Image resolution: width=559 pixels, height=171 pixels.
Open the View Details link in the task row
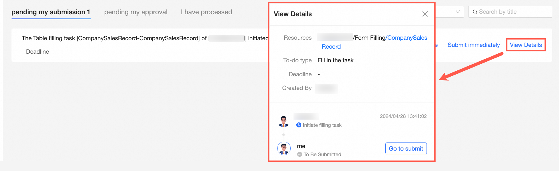click(x=526, y=45)
